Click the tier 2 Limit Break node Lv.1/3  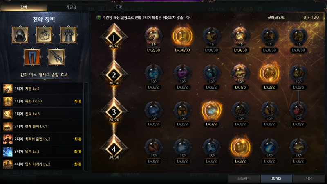tap(240, 73)
